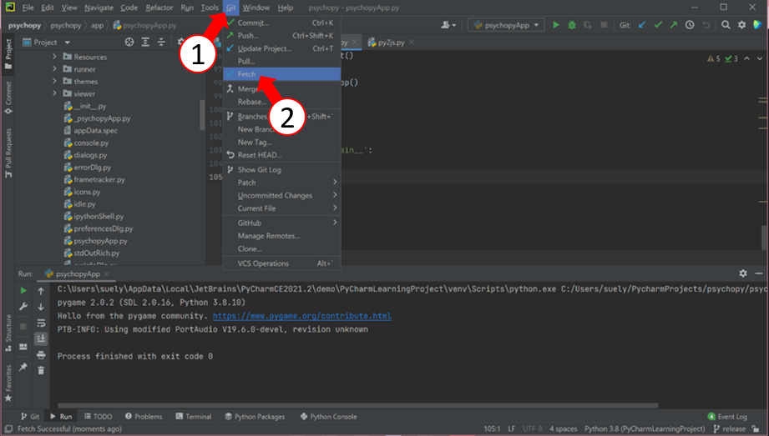Click the Debug bug icon

pos(572,25)
